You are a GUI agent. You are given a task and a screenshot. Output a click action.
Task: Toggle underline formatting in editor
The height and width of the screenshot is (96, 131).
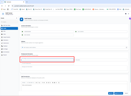[40, 83]
